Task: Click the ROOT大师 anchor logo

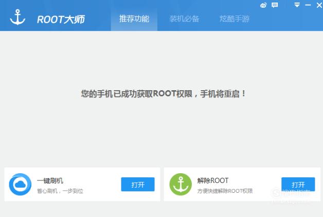Action: 17,17
